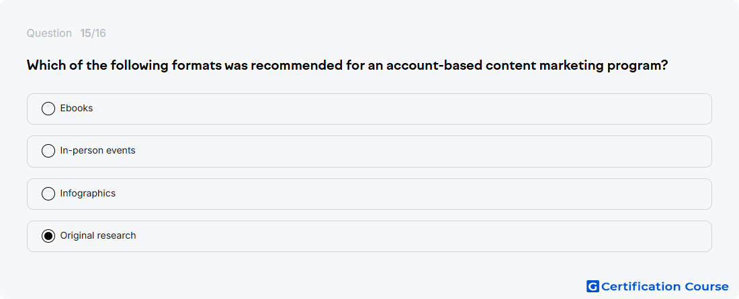Click the word 'Course' beside the logo
The image size is (739, 299).
(706, 286)
